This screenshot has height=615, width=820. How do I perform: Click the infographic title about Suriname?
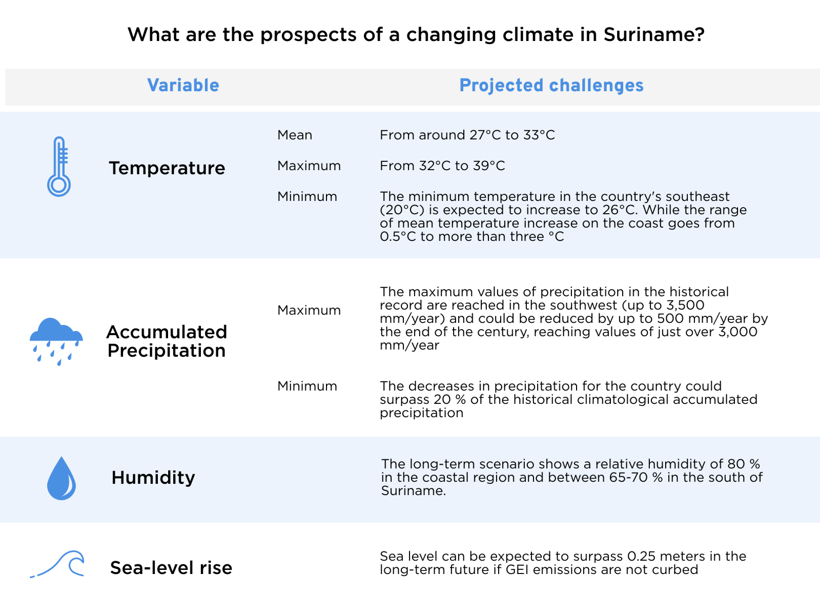[x=416, y=35]
